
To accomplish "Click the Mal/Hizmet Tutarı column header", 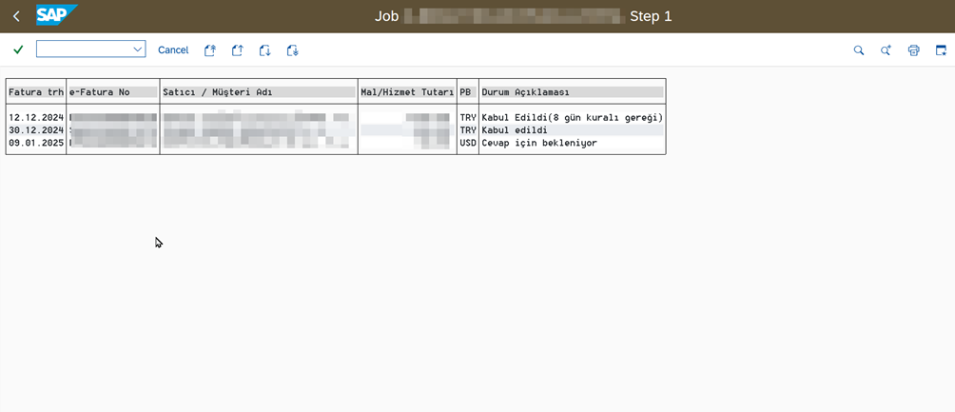I will [406, 92].
